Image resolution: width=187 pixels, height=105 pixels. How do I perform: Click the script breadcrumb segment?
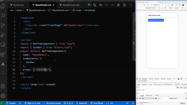[77, 10]
